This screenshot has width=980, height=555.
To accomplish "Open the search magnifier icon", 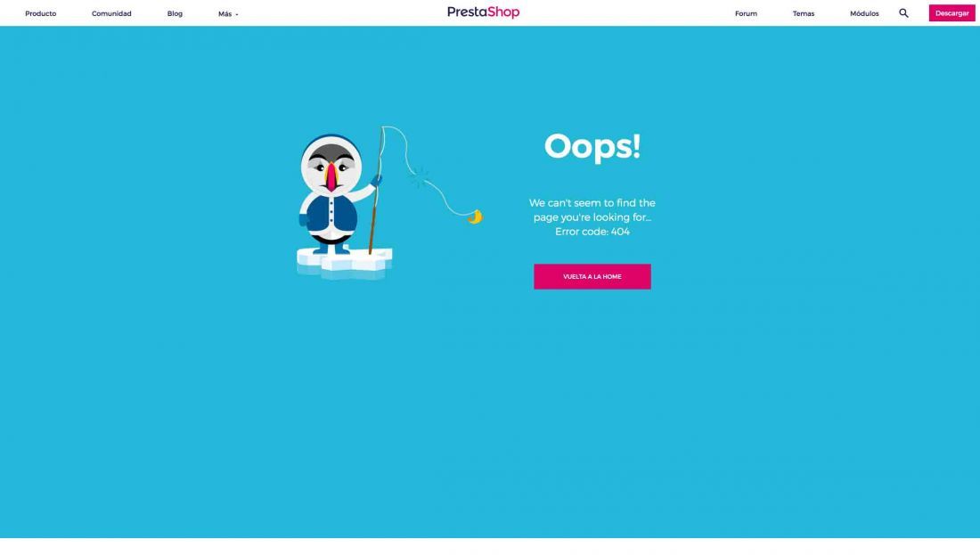I will (x=903, y=13).
